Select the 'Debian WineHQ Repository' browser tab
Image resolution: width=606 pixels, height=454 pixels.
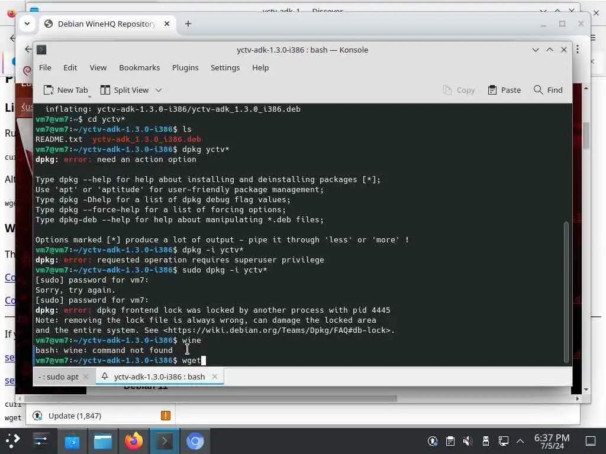click(x=107, y=24)
